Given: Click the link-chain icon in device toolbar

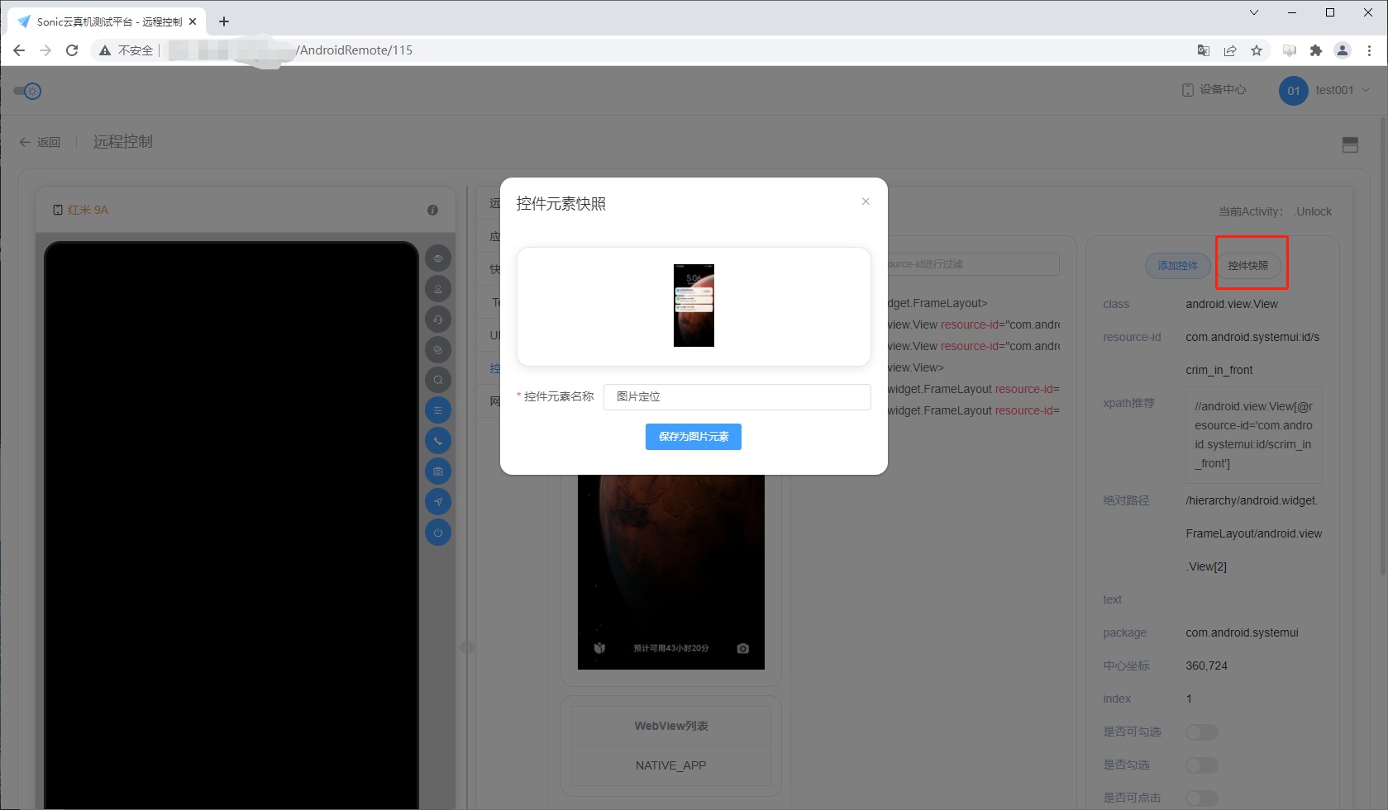Looking at the screenshot, I should tap(438, 350).
